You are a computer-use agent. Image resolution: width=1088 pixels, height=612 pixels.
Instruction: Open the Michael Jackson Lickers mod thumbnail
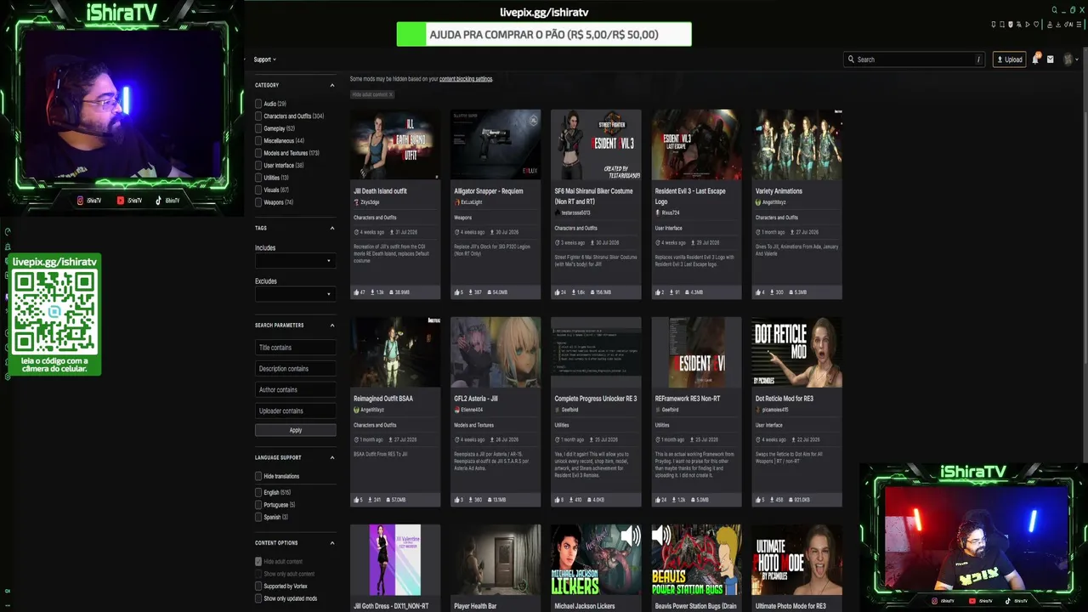596,559
